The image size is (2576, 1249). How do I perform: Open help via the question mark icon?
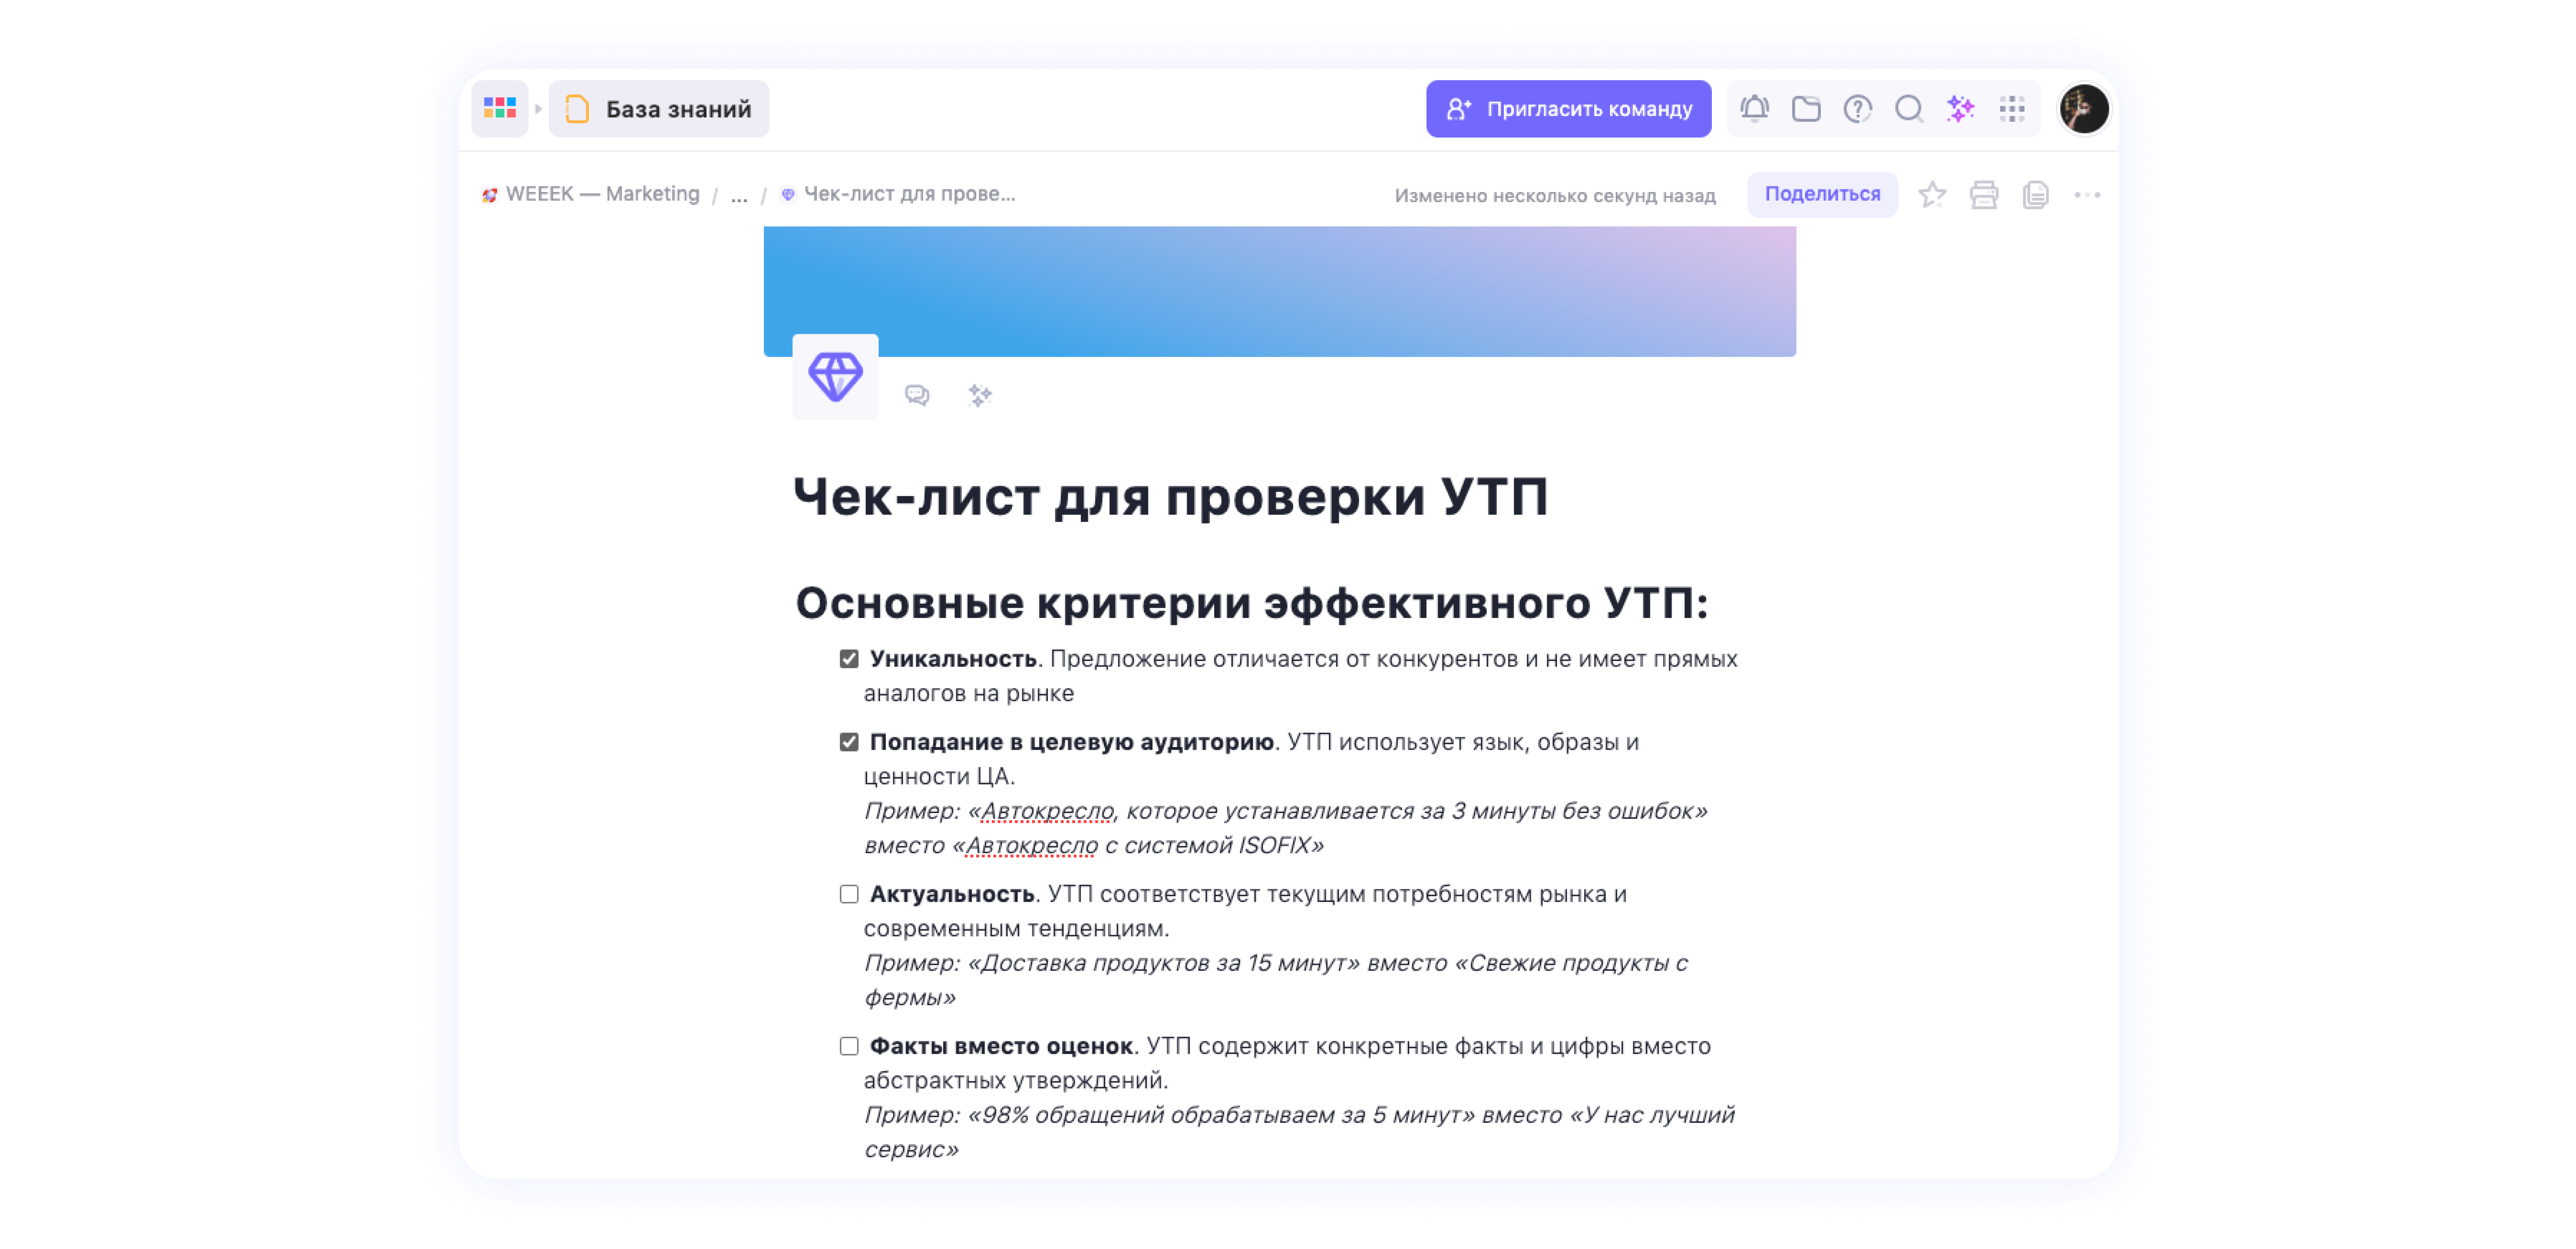click(x=1858, y=109)
